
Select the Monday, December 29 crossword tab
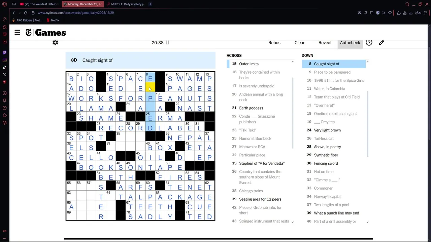(82, 4)
